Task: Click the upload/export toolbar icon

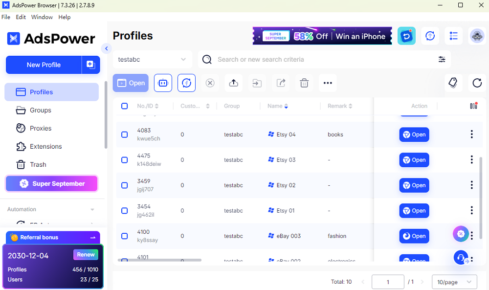Action: tap(234, 83)
